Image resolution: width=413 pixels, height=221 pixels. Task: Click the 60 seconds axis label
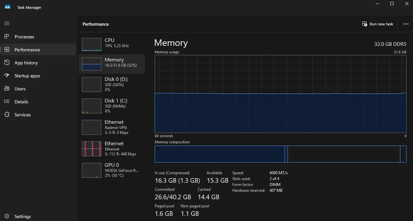tap(164, 136)
